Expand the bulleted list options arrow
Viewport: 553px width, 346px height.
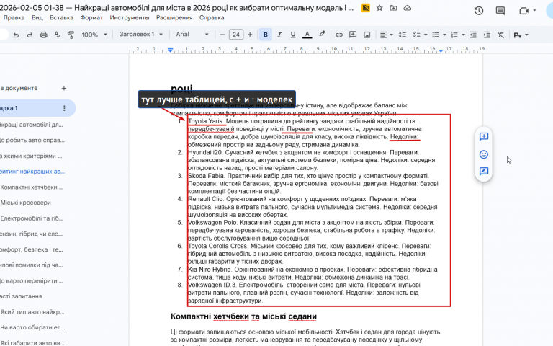pos(444,35)
